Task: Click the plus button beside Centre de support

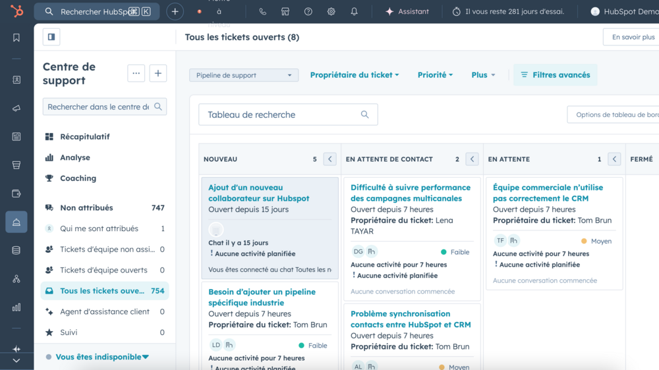Action: point(158,73)
